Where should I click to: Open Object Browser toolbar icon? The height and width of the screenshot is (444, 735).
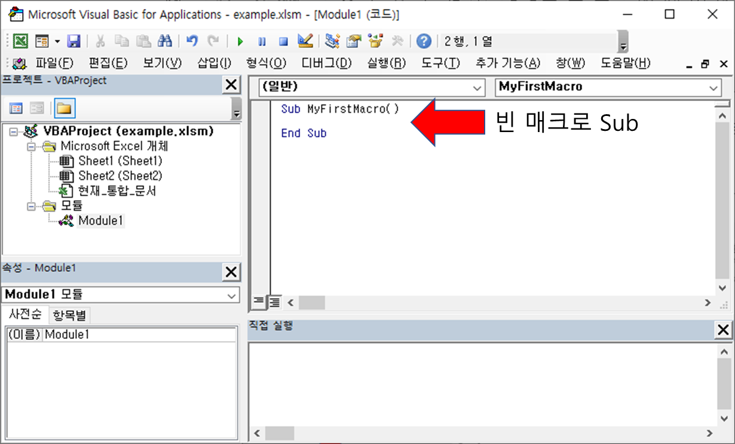tap(375, 41)
